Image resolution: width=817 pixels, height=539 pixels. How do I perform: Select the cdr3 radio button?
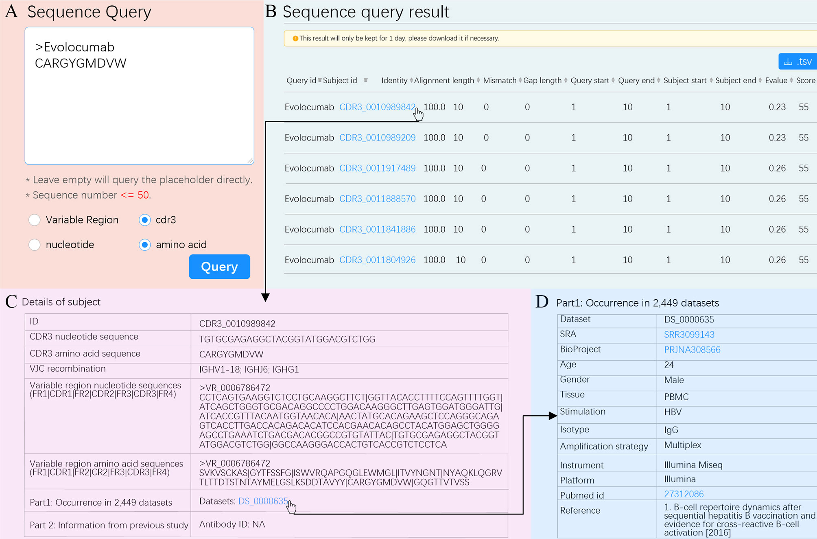tap(145, 220)
